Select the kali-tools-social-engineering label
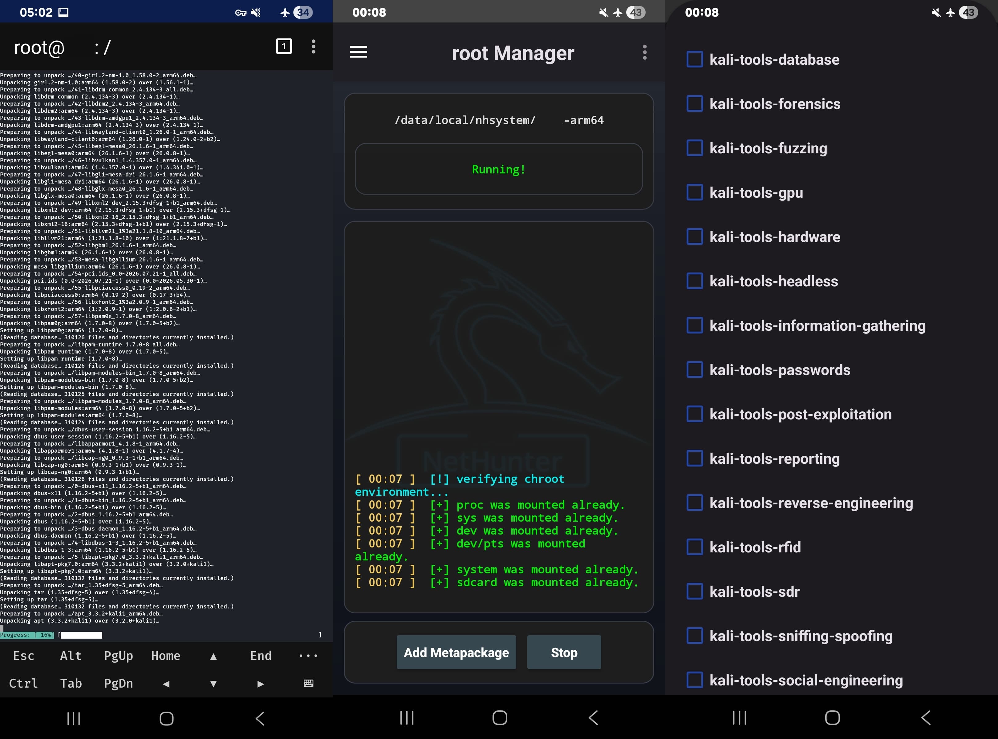The image size is (998, 739). click(806, 680)
